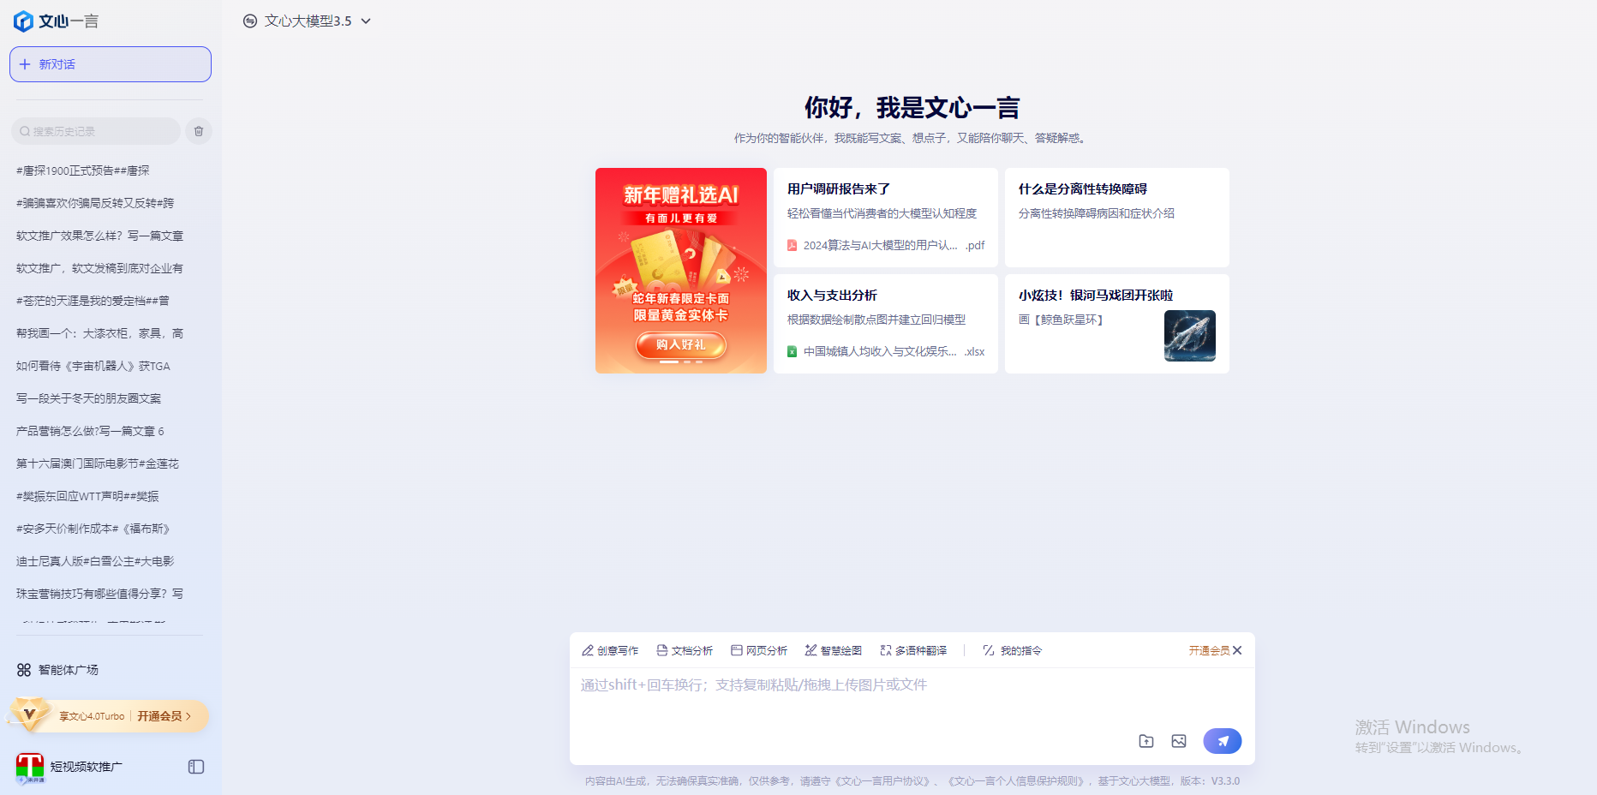Click the message input text area
Image resolution: width=1597 pixels, height=795 pixels.
pos(912,696)
